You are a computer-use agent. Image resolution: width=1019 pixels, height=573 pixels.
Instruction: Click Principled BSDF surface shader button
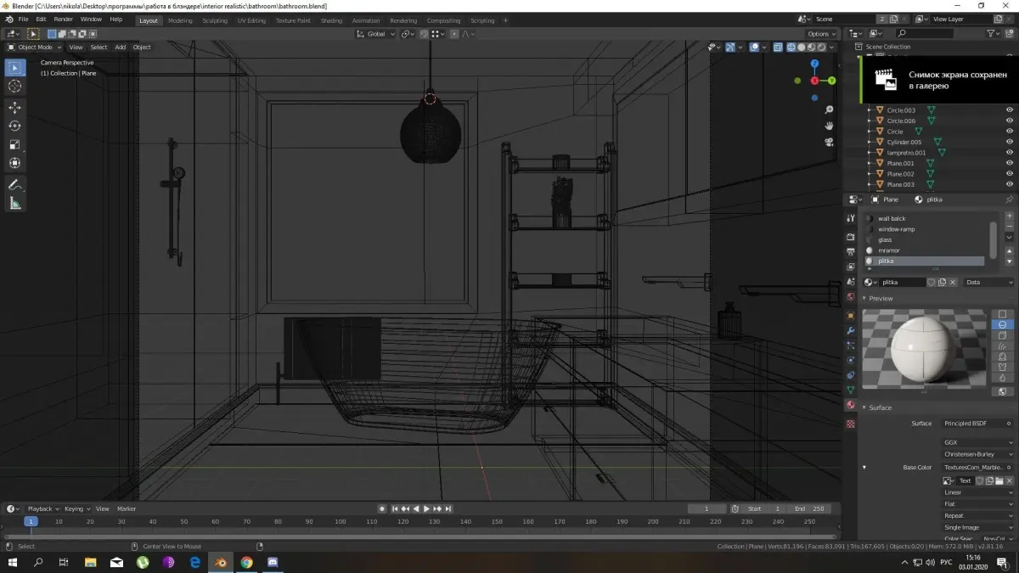978,423
